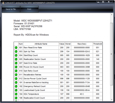
Task: Click the Serial: WD-WXF1A21F6398 line
Action: coord(28,26)
